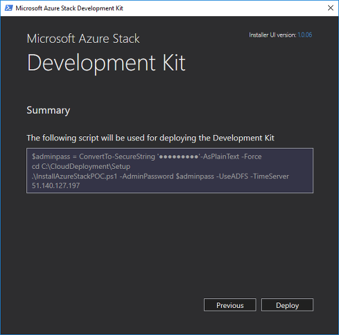This screenshot has width=339, height=335.
Task: Click the line "cd C:\CloudDeployment\Setup"
Action: point(81,166)
